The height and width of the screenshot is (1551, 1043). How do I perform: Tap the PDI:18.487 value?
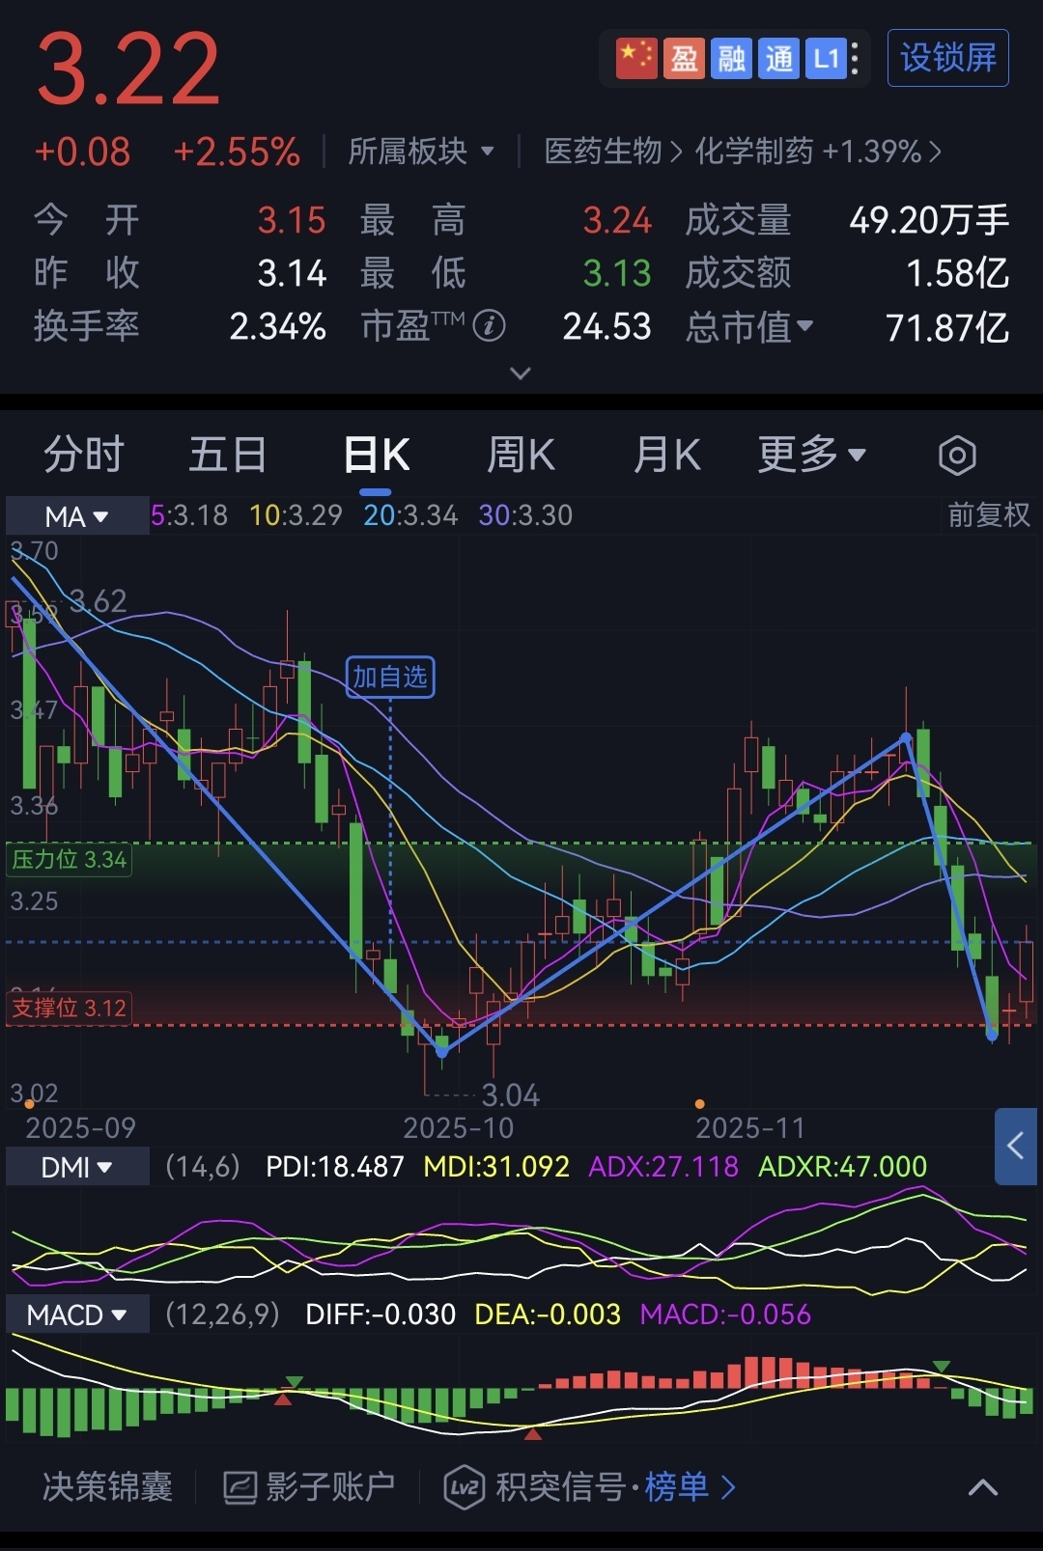coord(335,1167)
